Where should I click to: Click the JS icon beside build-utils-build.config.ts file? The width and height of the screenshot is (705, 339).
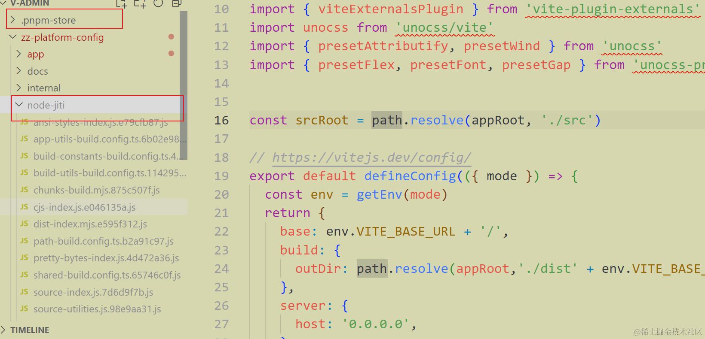coord(25,173)
